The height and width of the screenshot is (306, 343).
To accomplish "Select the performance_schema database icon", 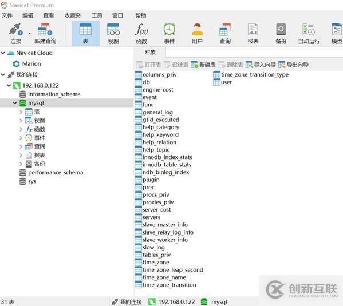I will point(22,173).
